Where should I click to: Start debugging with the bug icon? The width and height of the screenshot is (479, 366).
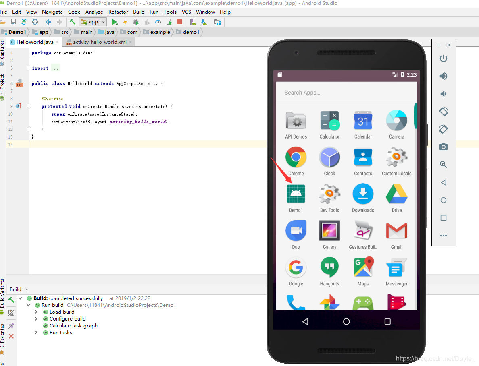coord(136,22)
